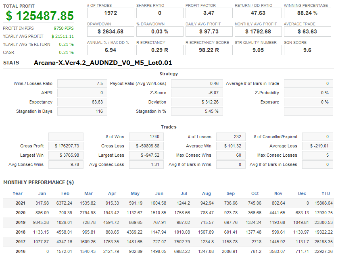Select Stagnation in % value 5.45 %

click(x=197, y=111)
